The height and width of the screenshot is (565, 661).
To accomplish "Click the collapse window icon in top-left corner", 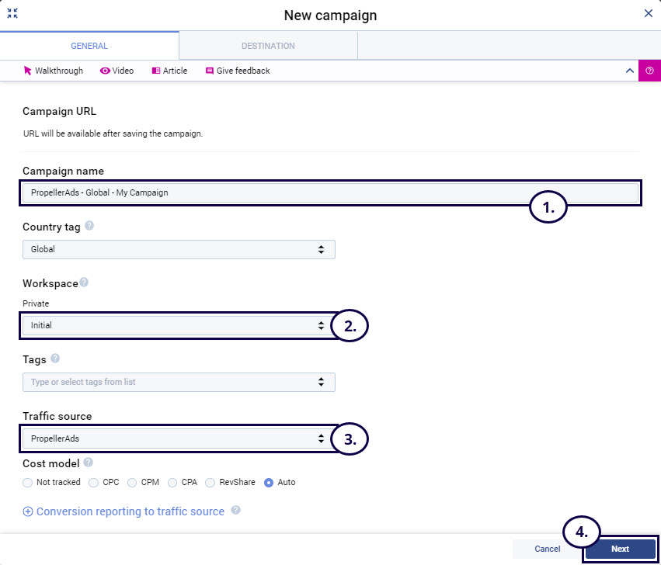I will (x=12, y=14).
